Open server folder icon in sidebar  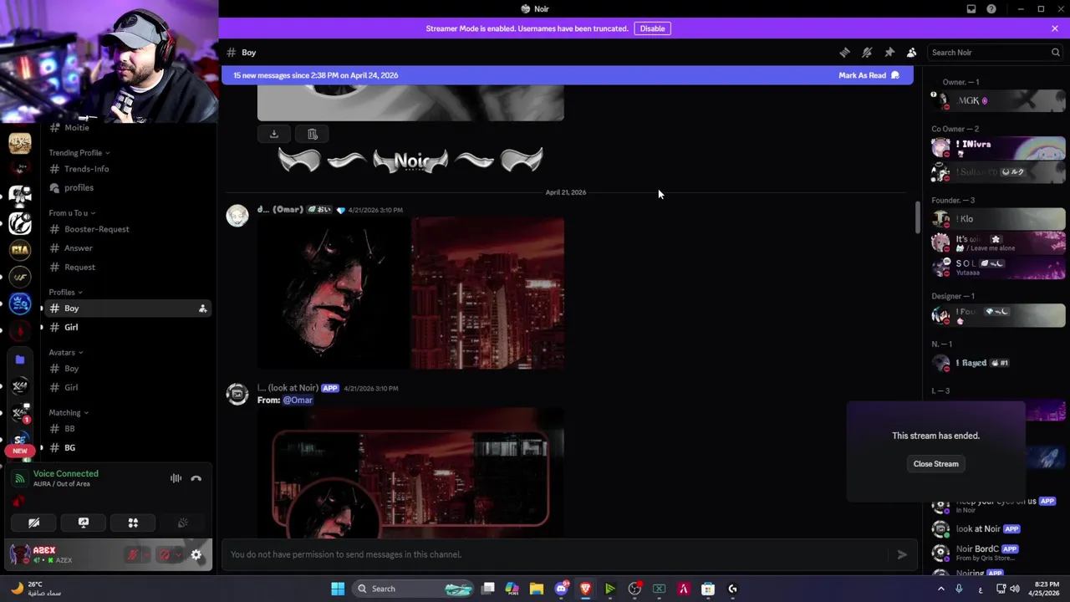20,360
